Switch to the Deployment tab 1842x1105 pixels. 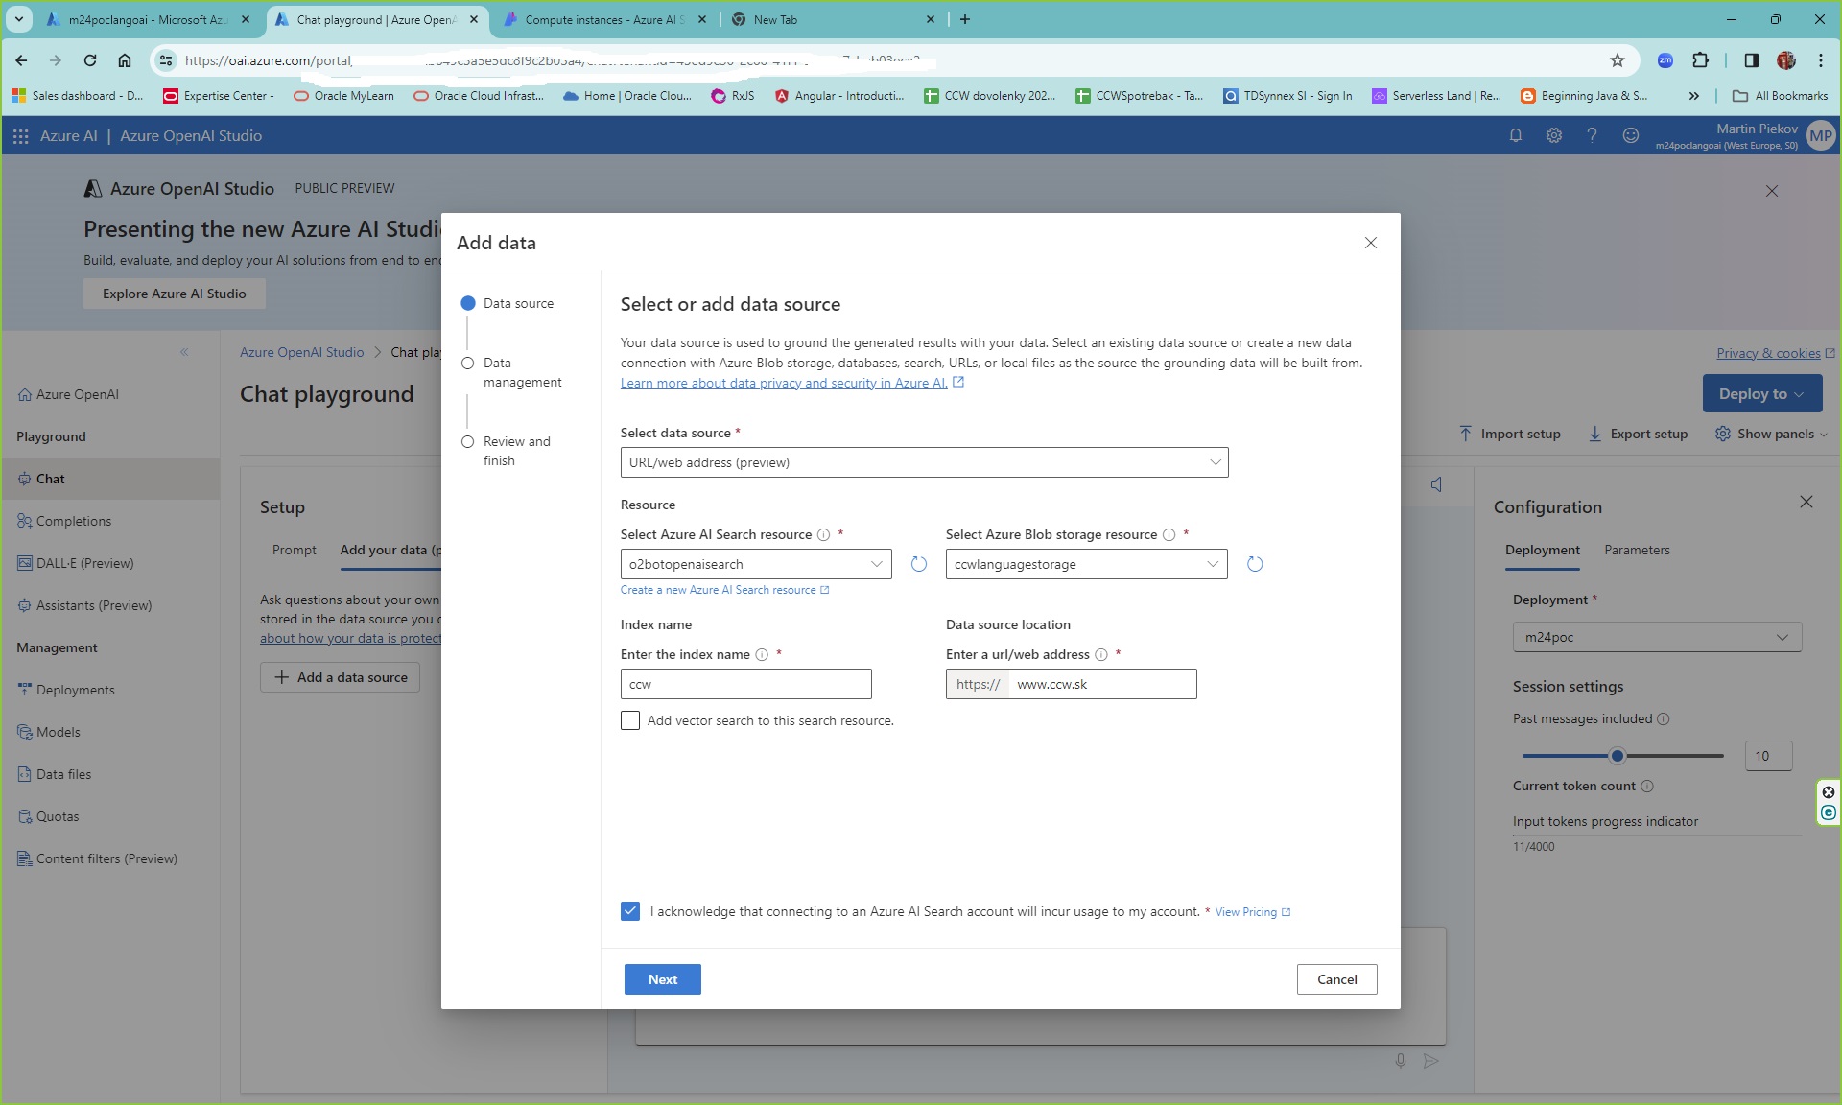pos(1544,550)
